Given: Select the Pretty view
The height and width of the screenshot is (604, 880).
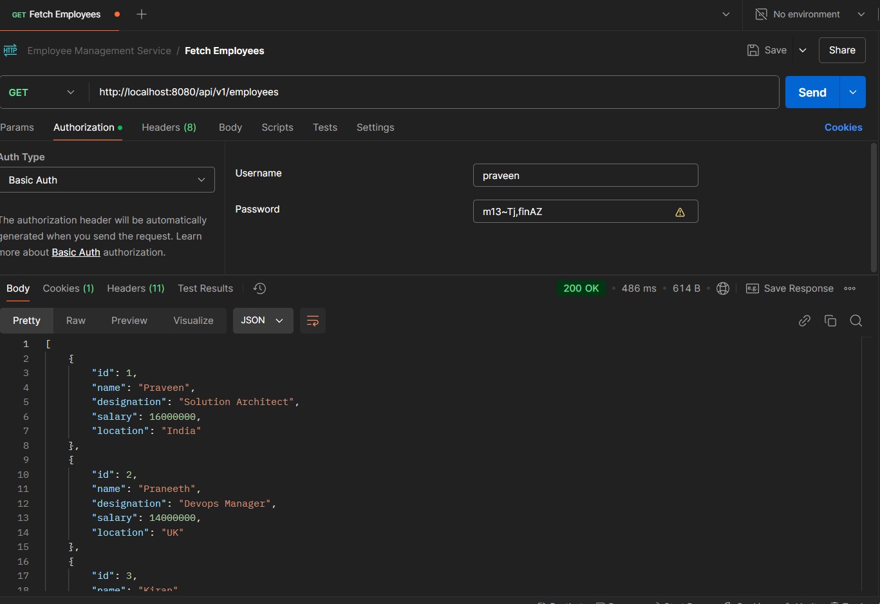Looking at the screenshot, I should pos(26,321).
